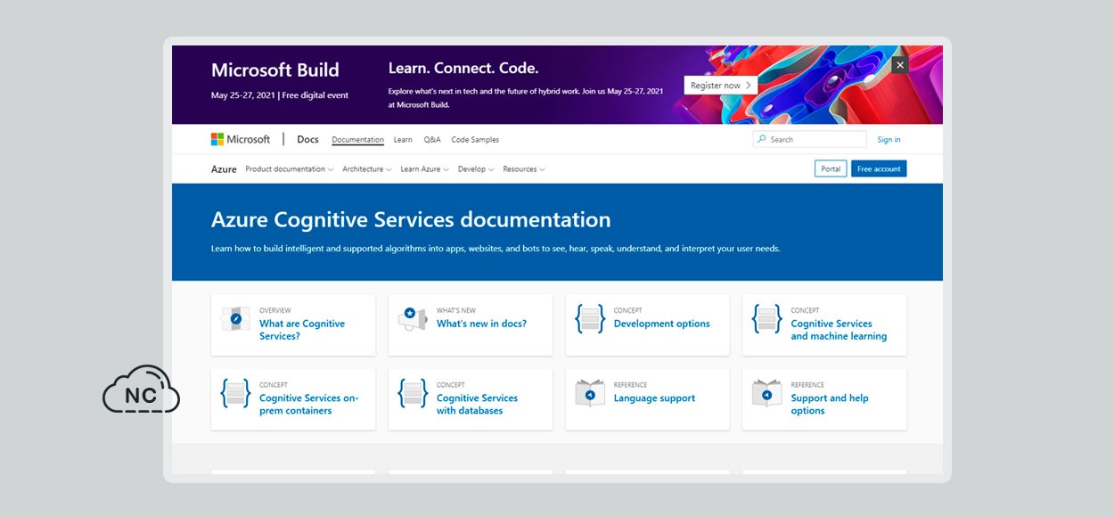Open the Development options link
1114x517 pixels.
click(662, 324)
